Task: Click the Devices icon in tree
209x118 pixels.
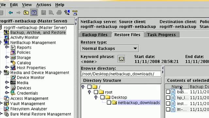Action: pos(13,88)
